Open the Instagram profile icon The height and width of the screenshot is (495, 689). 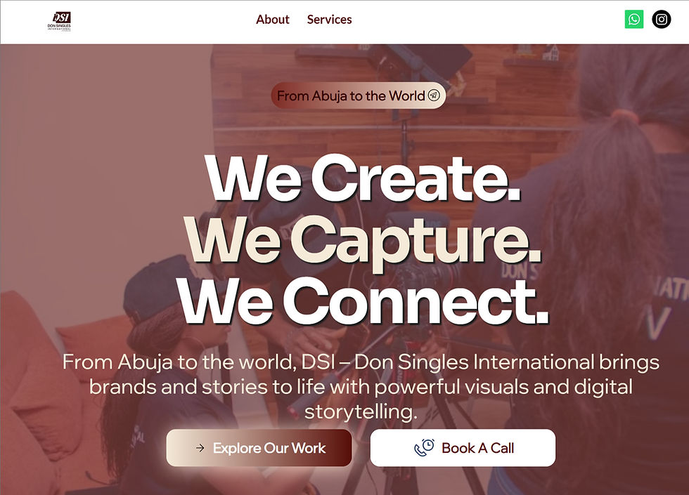point(662,20)
